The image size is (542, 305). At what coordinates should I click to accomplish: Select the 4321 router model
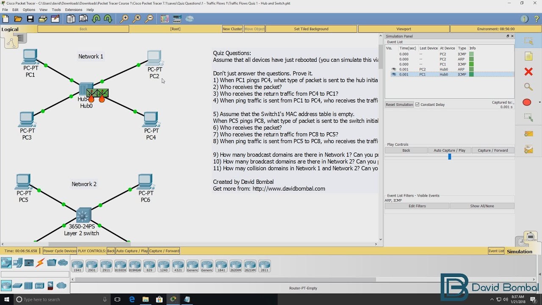pyautogui.click(x=178, y=266)
